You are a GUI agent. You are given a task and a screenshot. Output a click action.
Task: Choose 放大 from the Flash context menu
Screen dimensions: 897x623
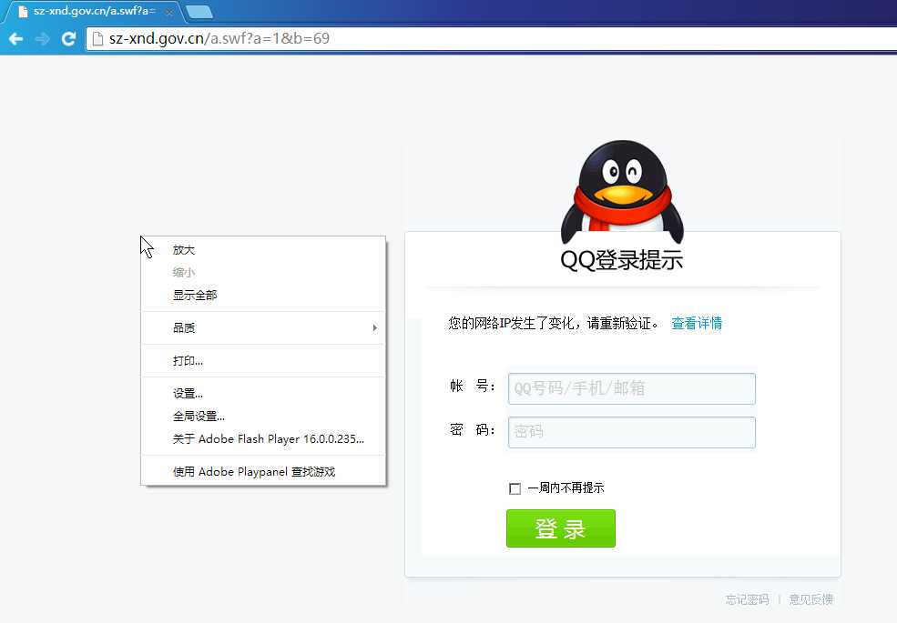(x=263, y=250)
